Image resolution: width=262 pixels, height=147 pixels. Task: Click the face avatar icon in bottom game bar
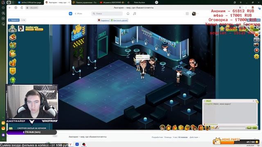point(162,128)
